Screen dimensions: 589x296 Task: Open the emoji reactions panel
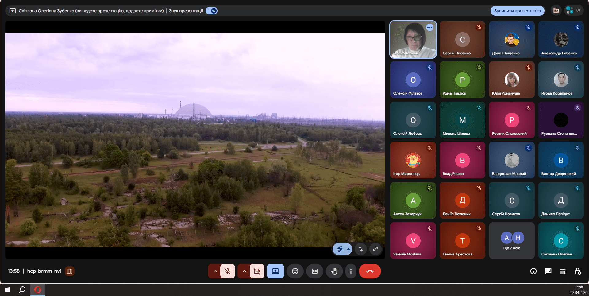tap(295, 271)
